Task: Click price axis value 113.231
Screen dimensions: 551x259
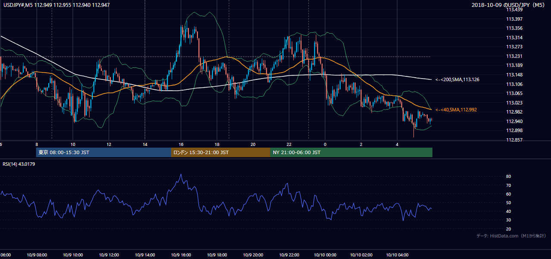Action: click(x=515, y=56)
